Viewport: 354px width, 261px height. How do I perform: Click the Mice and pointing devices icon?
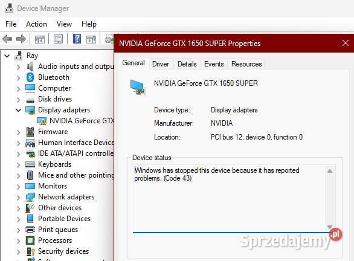coord(30,175)
